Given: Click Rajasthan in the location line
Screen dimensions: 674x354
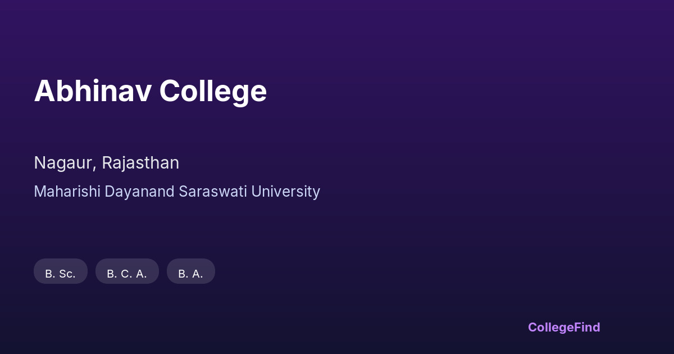Looking at the screenshot, I should 140,163.
